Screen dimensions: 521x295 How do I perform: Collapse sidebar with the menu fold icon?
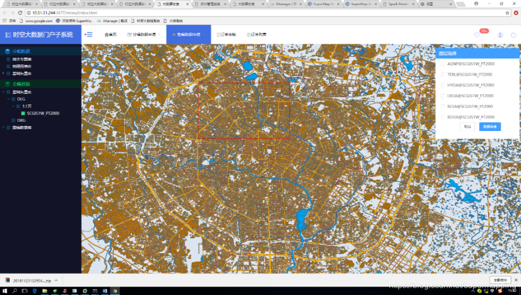point(88,35)
